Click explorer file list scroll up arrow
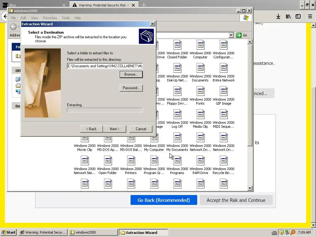The height and width of the screenshot is (237, 316). coord(250,42)
